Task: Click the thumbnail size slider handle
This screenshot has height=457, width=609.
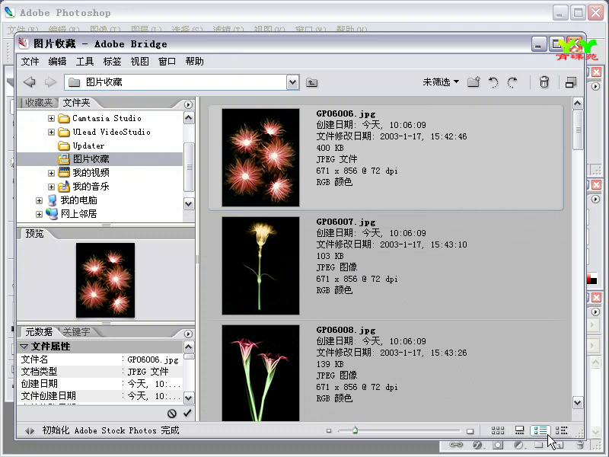Action: (x=355, y=430)
